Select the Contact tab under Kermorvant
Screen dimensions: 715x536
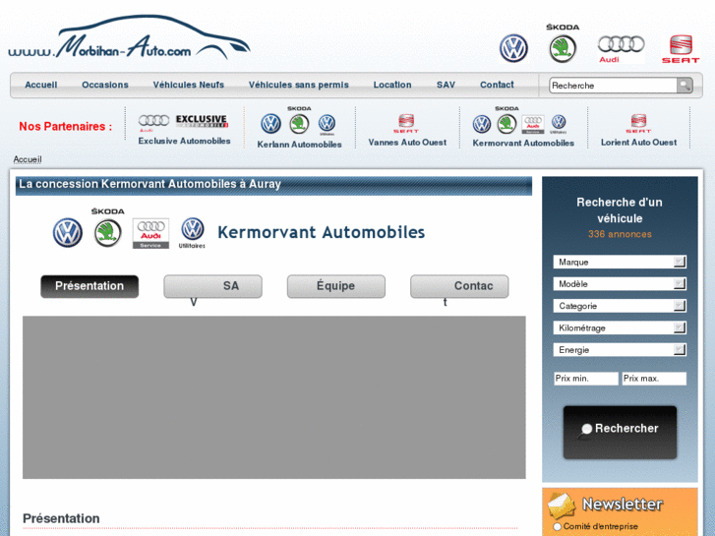pos(459,286)
